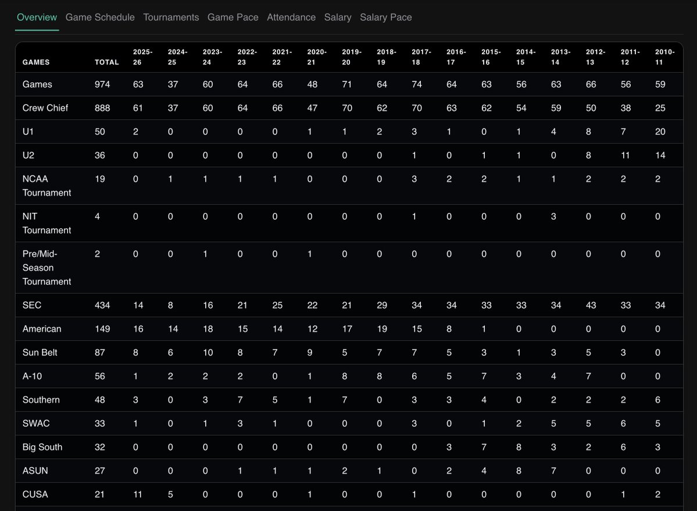Click the U2 2010-11 value 14
The image size is (697, 511).
pos(660,155)
